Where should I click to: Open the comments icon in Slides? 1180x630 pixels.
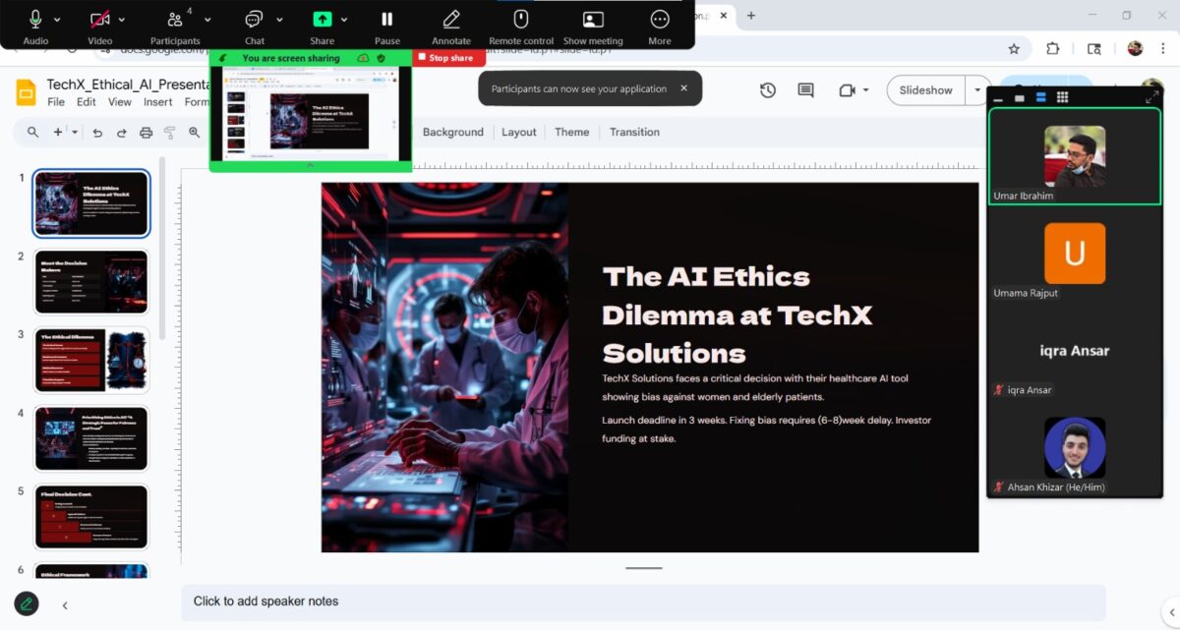pyautogui.click(x=805, y=90)
